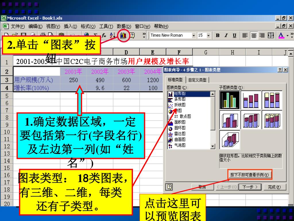294x221 pixels.
Task: Click the ? button in wizard title bar
Action: click(280, 70)
